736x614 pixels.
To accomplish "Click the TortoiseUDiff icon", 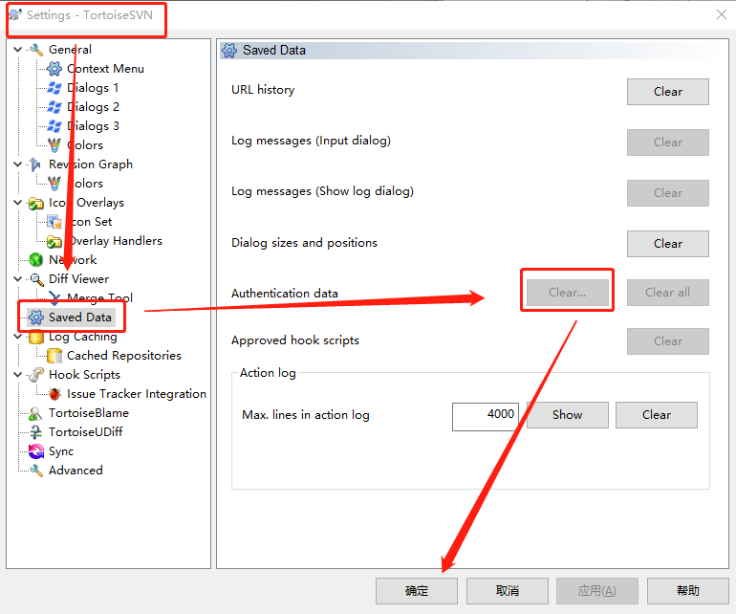I will click(36, 432).
